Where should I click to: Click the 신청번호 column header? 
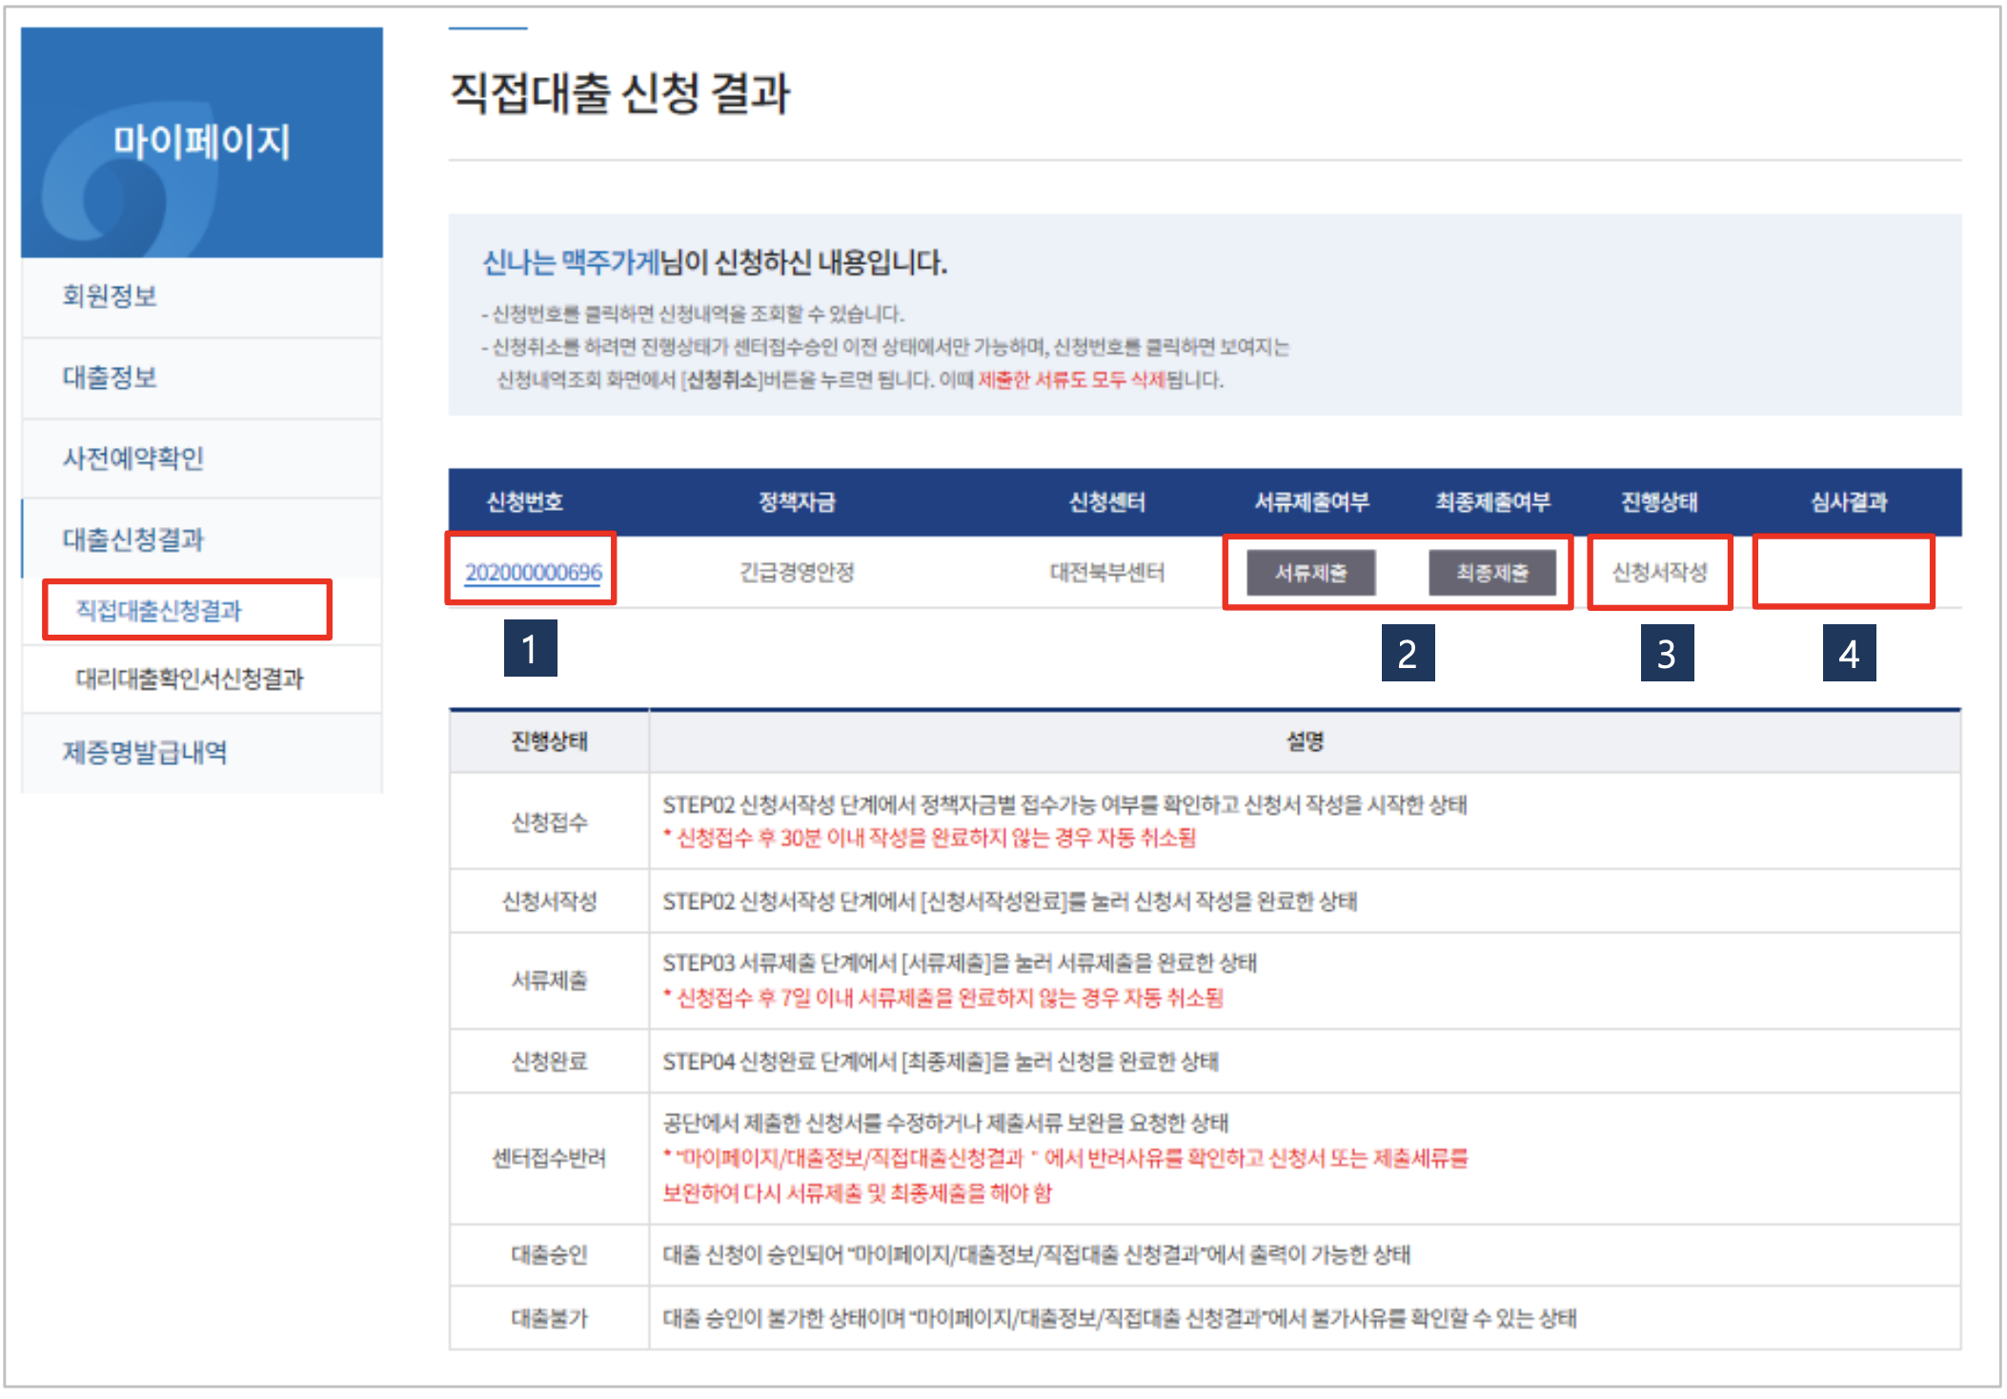tap(524, 502)
